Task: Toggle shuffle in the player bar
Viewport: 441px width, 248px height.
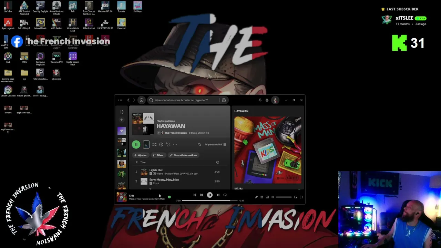Action: pyautogui.click(x=195, y=195)
